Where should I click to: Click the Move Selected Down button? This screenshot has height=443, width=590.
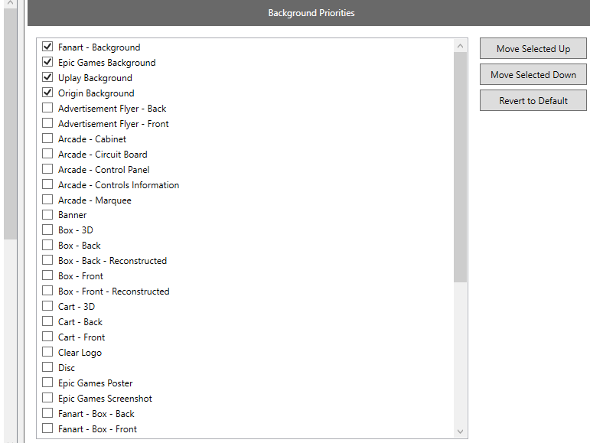533,74
